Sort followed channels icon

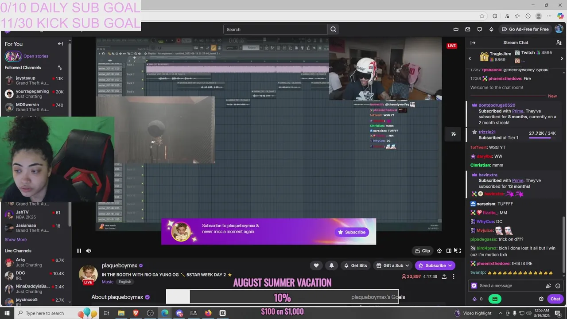pos(60,68)
